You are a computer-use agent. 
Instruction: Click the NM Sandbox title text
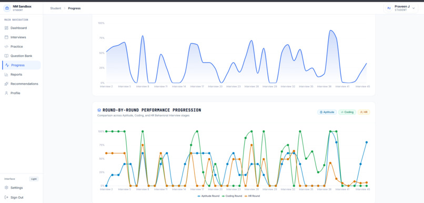click(x=22, y=6)
